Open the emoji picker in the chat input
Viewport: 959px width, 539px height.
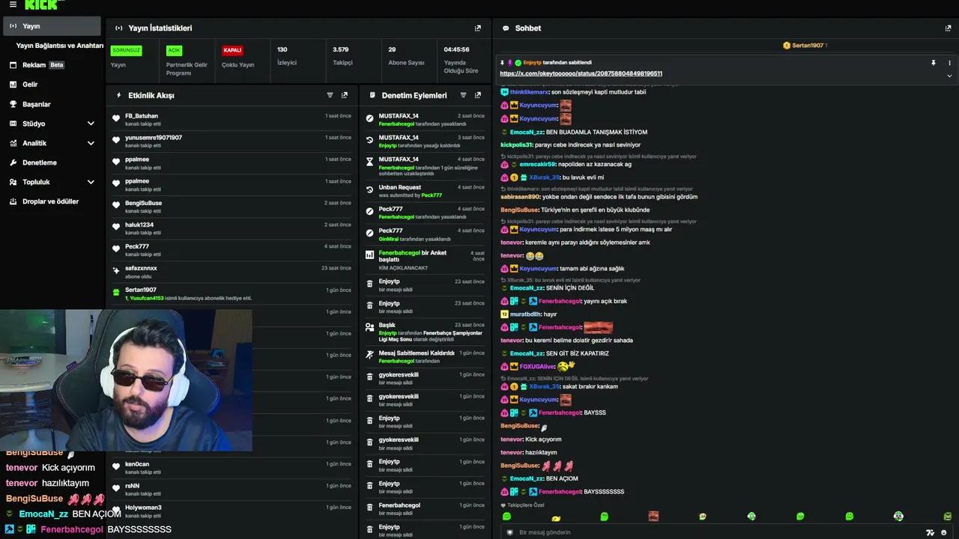coord(943,532)
